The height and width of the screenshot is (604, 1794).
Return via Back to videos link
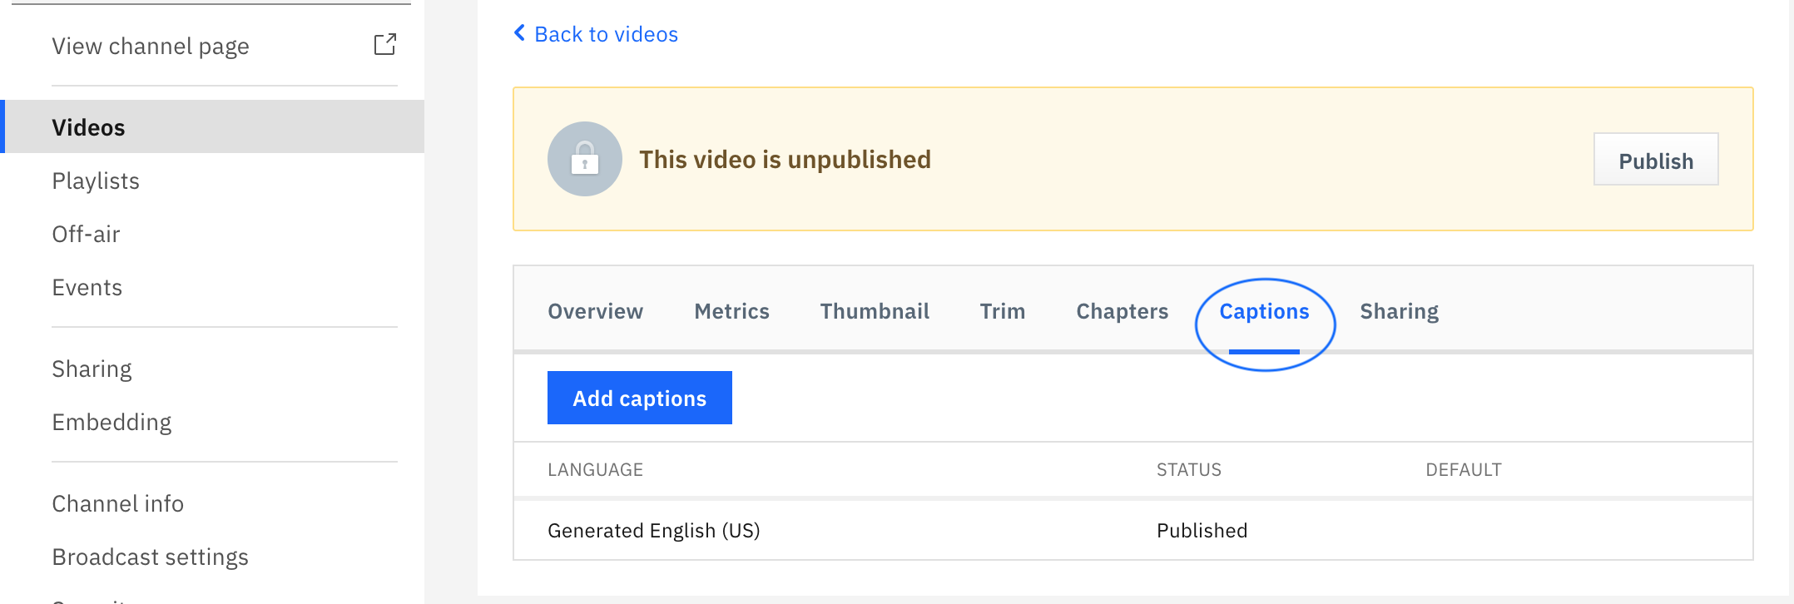point(606,34)
